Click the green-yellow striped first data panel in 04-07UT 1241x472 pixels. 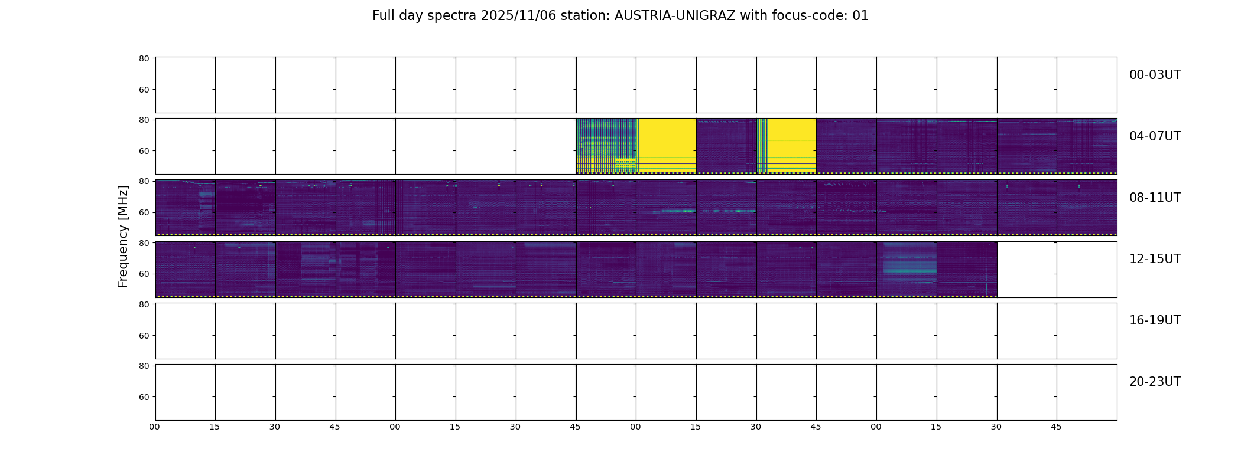[606, 146]
